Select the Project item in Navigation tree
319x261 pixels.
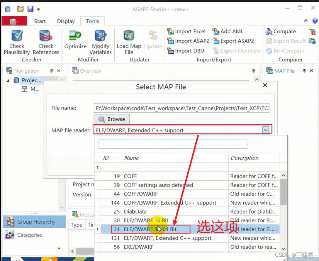pos(32,80)
